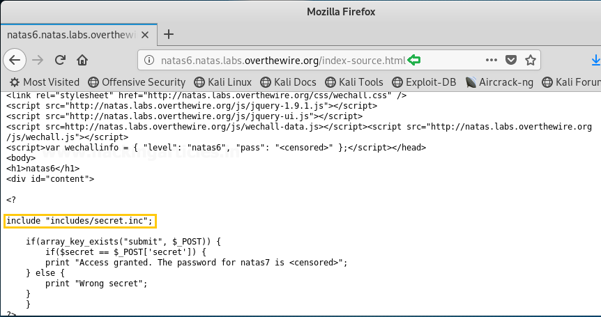The height and width of the screenshot is (317, 601).
Task: Open Offensive Security bookmark
Action: [137, 82]
